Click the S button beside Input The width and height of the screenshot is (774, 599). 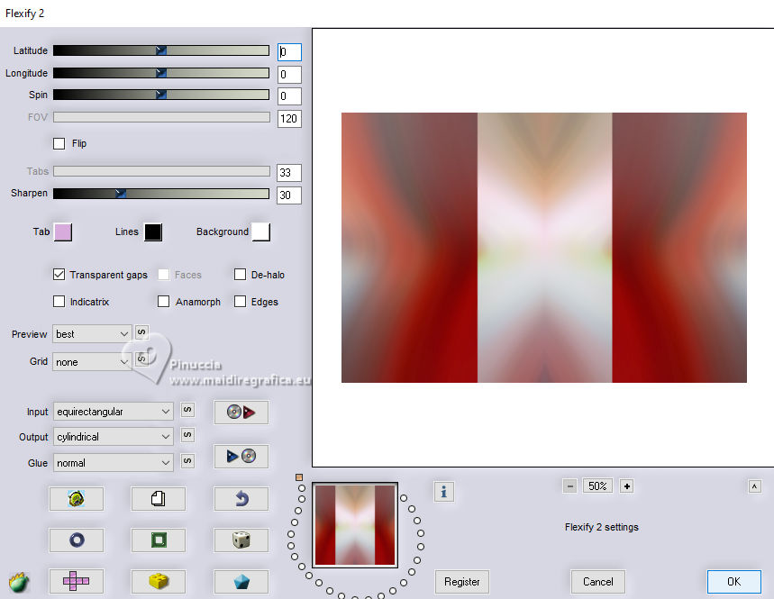point(187,410)
